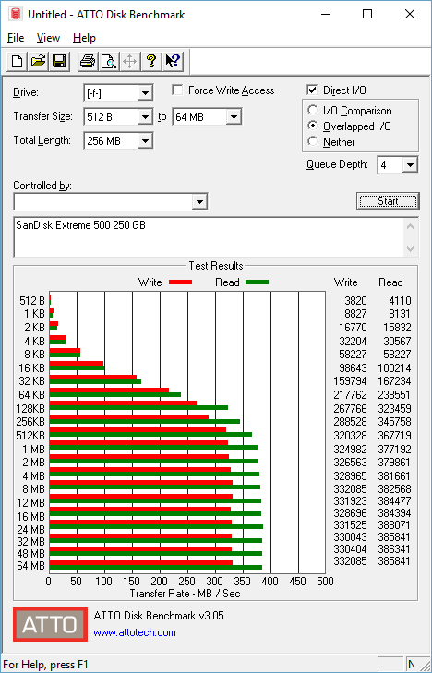Save results with the floppy disk icon
The width and height of the screenshot is (432, 673).
tap(59, 61)
